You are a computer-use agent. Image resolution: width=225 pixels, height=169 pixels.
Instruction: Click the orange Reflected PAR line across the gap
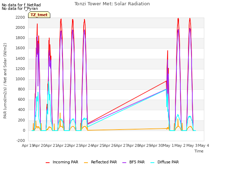coord(127,129)
